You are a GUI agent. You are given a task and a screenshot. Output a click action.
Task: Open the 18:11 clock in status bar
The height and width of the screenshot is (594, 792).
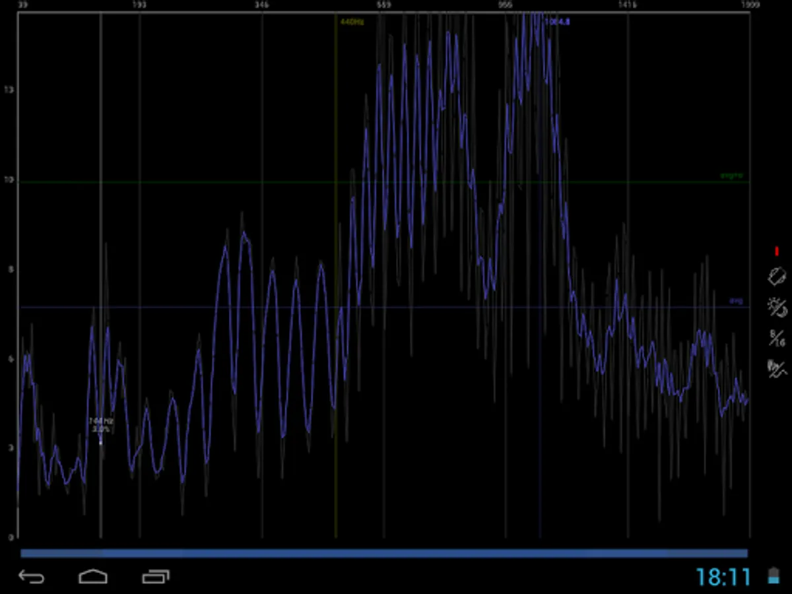(724, 577)
